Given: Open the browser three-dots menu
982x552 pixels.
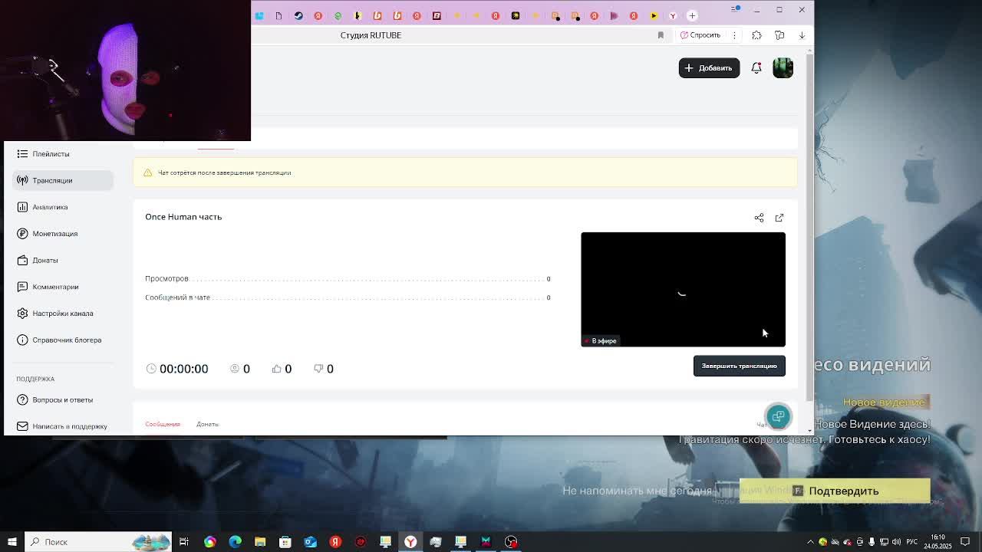Looking at the screenshot, I should (x=734, y=35).
